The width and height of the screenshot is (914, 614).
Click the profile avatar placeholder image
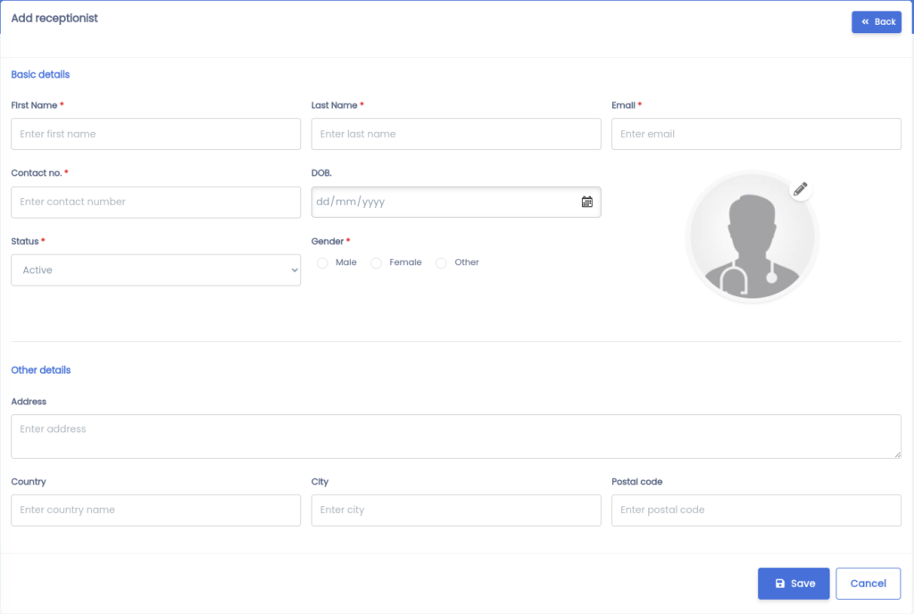tap(752, 237)
